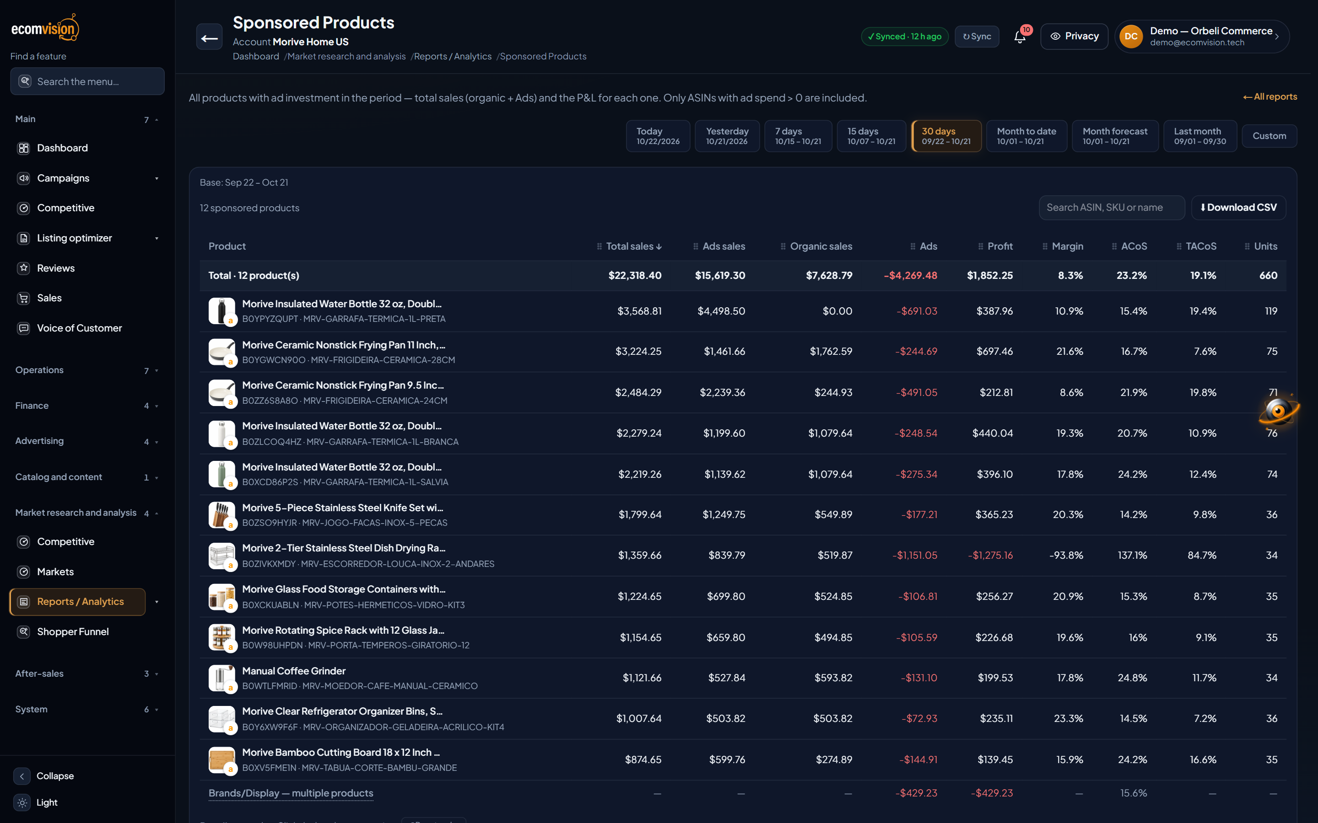1318x823 pixels.
Task: Select the 7 days period tab
Action: point(798,136)
